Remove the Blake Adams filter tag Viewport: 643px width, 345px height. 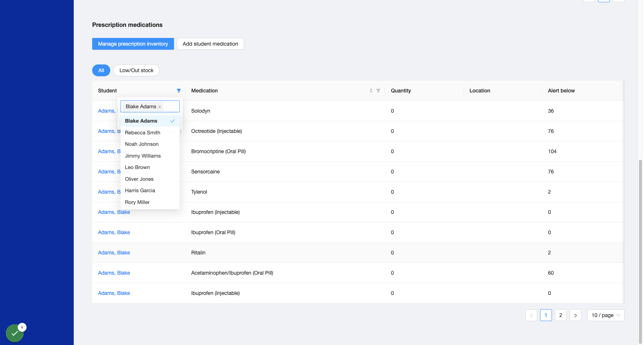[x=160, y=107]
